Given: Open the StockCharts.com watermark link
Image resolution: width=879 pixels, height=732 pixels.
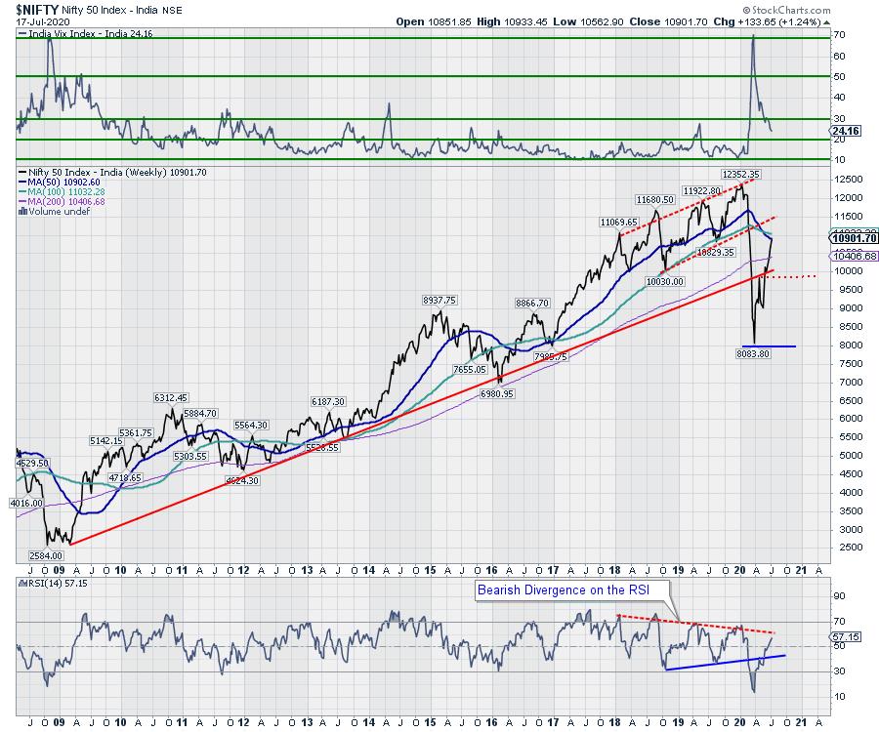Looking at the screenshot, I should pos(828,9).
